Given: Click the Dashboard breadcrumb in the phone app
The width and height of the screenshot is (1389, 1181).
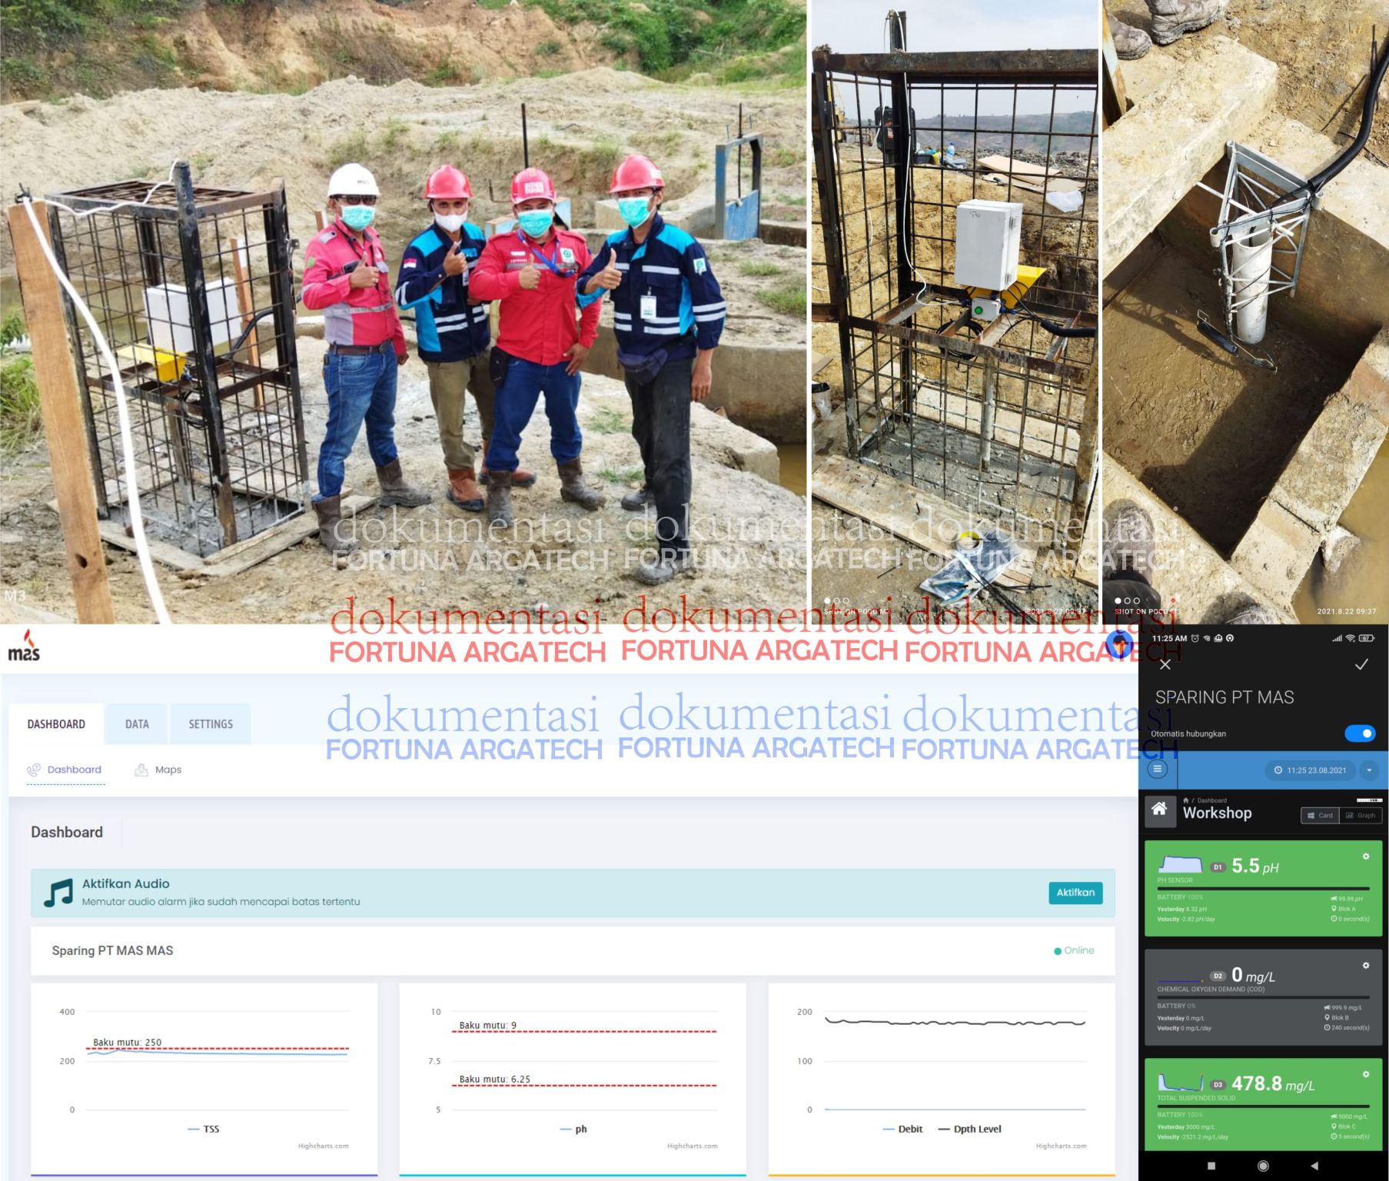Looking at the screenshot, I should [x=1212, y=800].
